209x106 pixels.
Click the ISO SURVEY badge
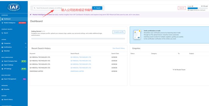[x=22, y=23]
